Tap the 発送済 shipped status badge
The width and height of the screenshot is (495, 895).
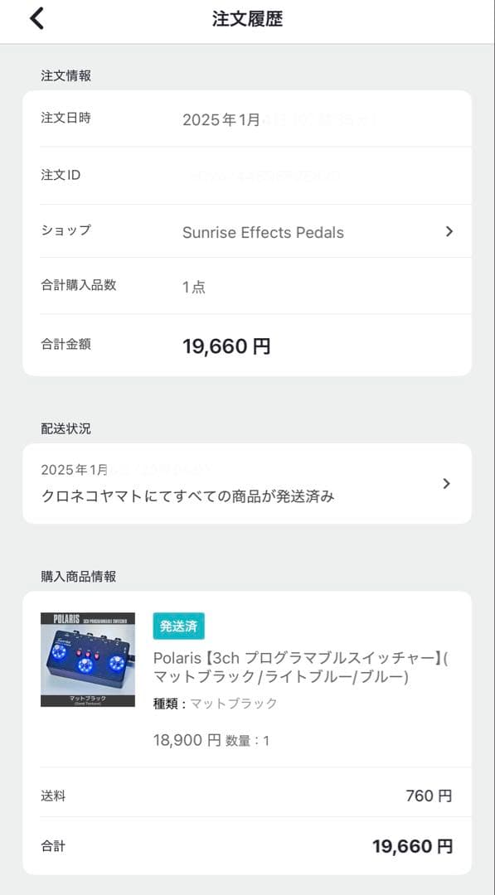[178, 627]
